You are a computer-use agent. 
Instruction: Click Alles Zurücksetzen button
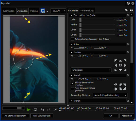click(x=42, y=116)
